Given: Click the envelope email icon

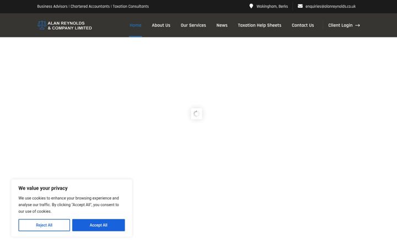Looking at the screenshot, I should coord(300,6).
